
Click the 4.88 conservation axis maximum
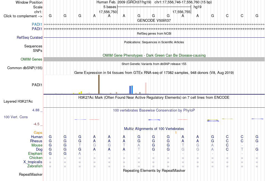[x=36, y=110]
